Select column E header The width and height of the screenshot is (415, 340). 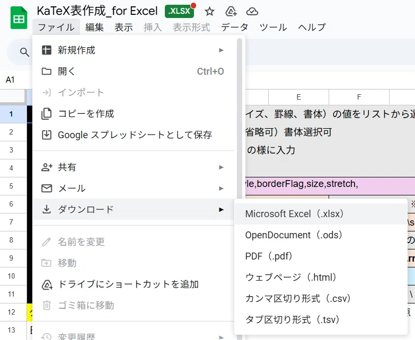click(298, 97)
